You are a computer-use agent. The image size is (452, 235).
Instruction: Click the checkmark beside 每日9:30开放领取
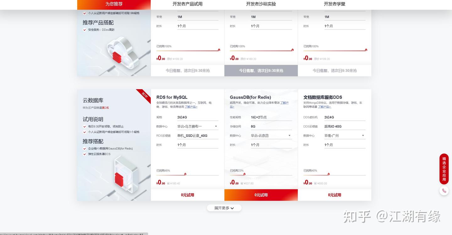coord(84,127)
